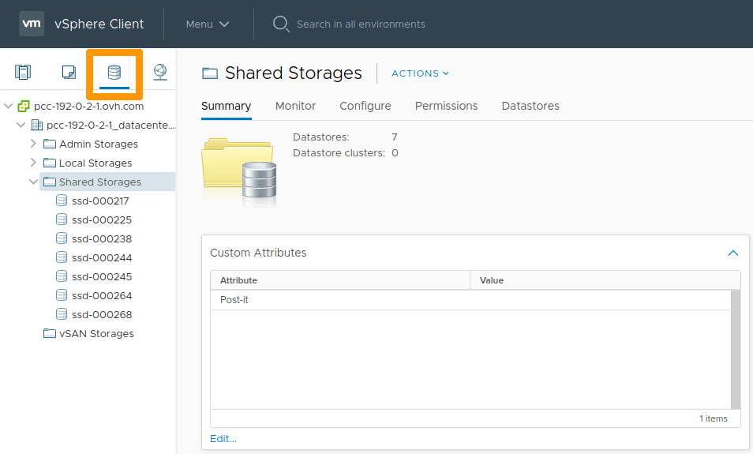Open the VMs and Templates view icon

point(69,72)
